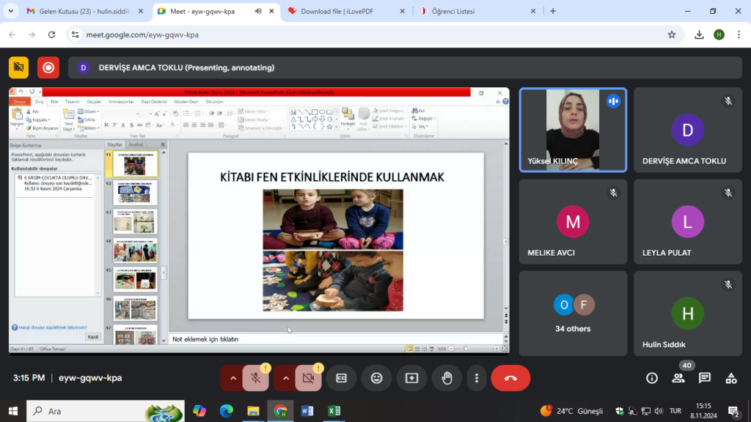Open Excel from the Windows taskbar
This screenshot has width=751, height=422.
pos(334,411)
